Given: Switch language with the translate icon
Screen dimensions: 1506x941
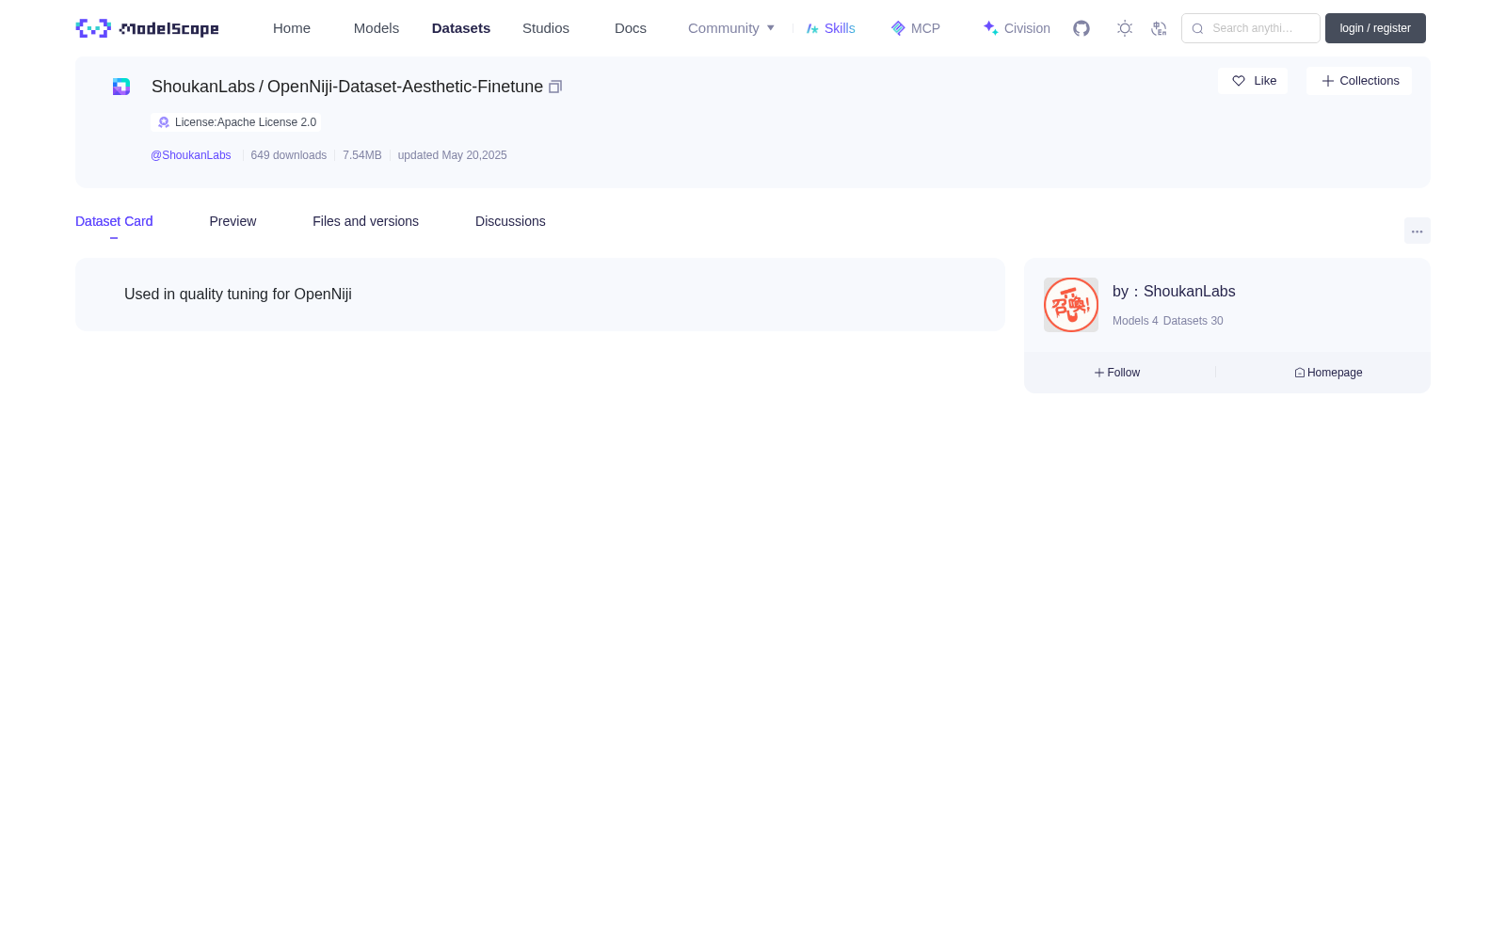Looking at the screenshot, I should click(1159, 28).
